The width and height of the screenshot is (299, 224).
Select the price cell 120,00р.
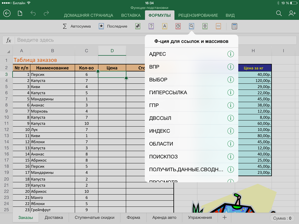point(255,81)
